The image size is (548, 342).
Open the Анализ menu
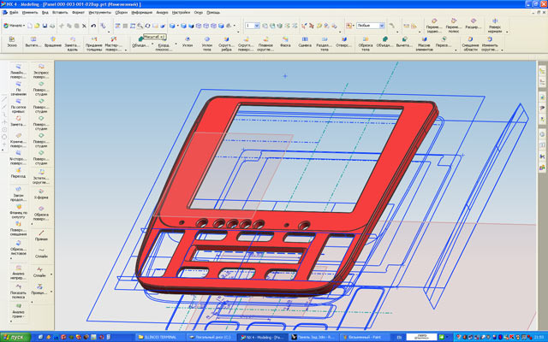[162, 13]
